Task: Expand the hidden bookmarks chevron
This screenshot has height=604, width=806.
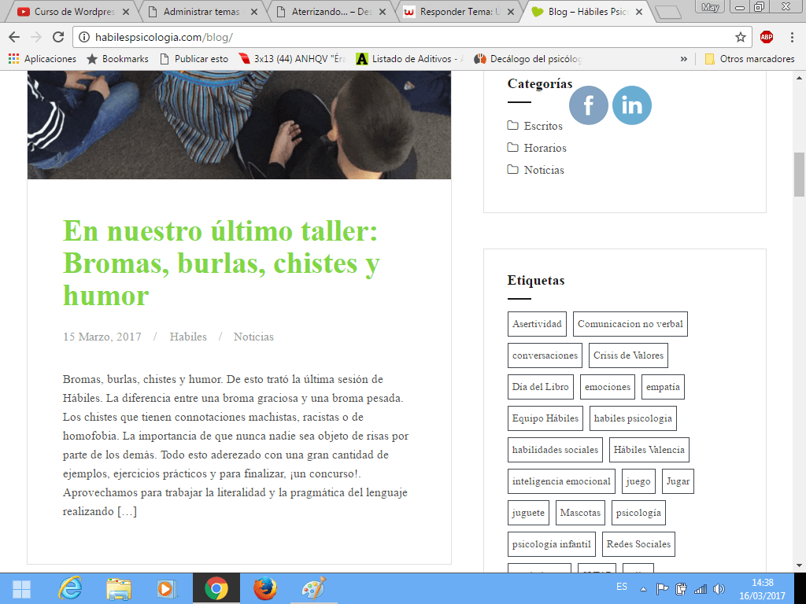Action: click(x=684, y=59)
